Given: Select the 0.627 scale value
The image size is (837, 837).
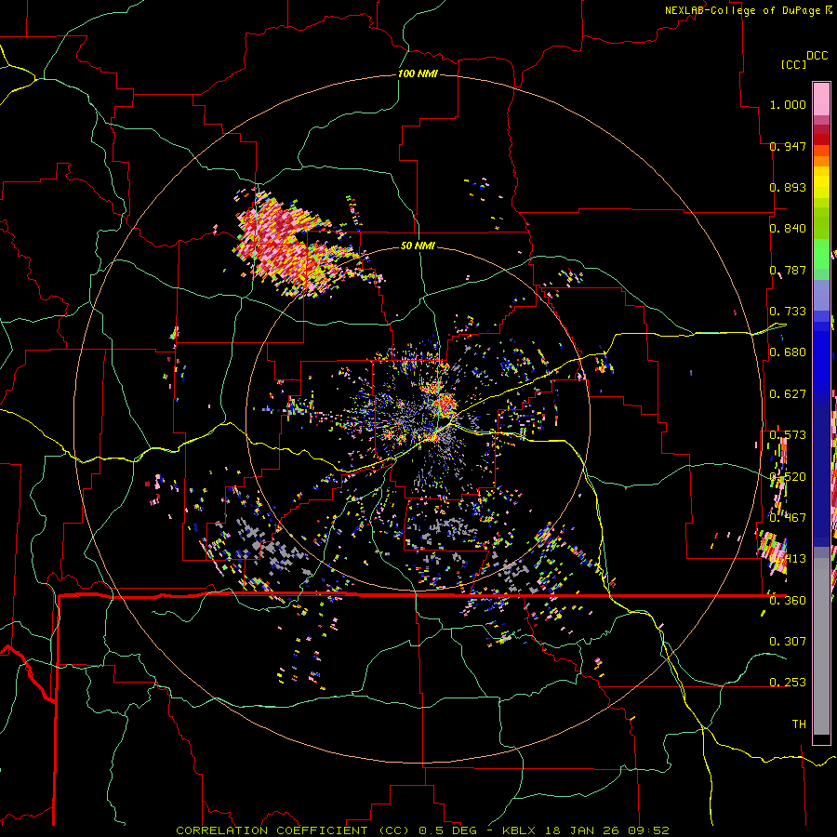Looking at the screenshot, I should tap(788, 394).
